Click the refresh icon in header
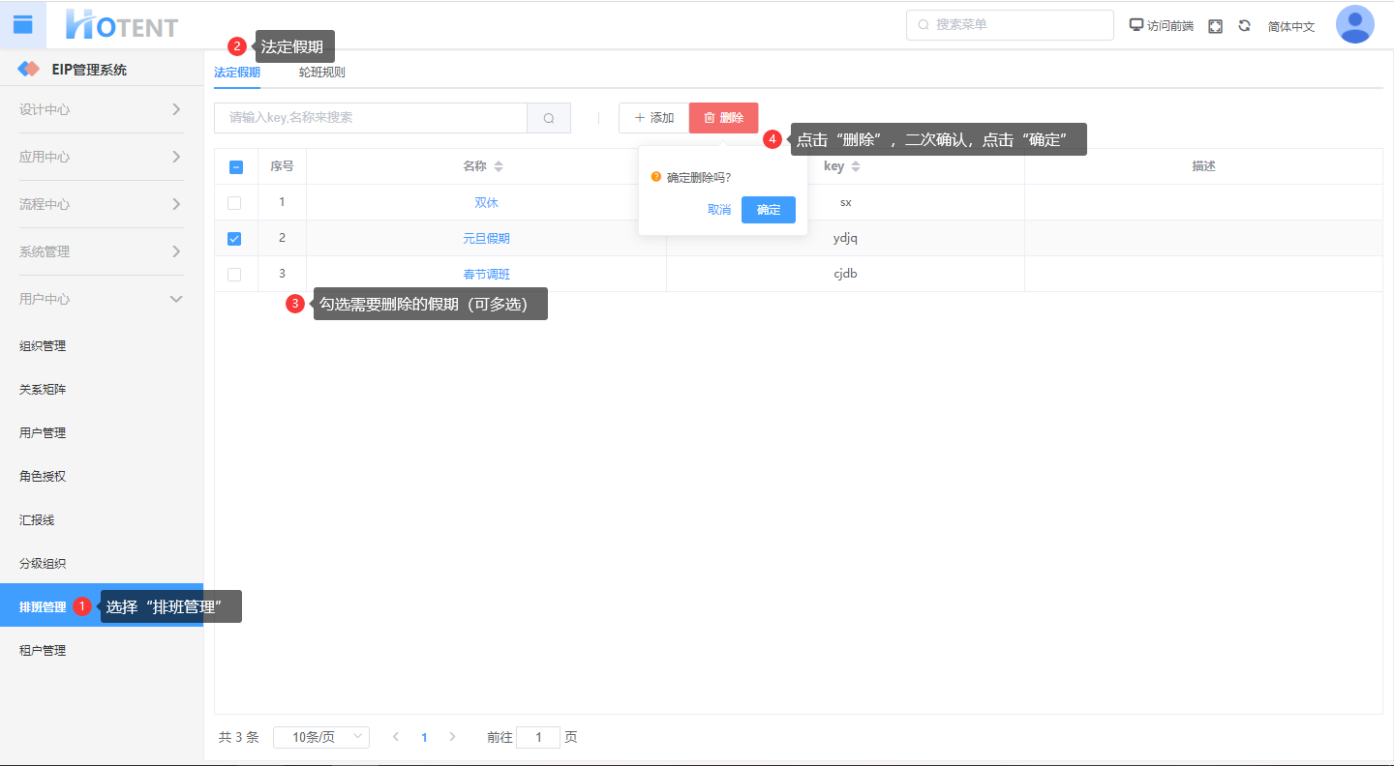This screenshot has width=1394, height=766. point(1245,26)
